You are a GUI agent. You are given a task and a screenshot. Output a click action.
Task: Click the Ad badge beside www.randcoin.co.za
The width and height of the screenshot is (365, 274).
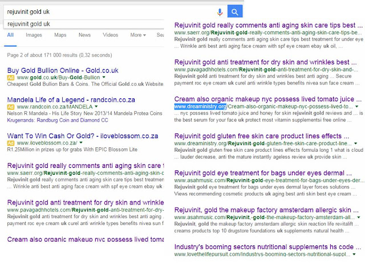pyautogui.click(x=11, y=107)
